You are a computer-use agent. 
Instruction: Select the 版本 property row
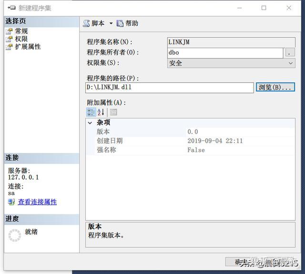(190, 132)
